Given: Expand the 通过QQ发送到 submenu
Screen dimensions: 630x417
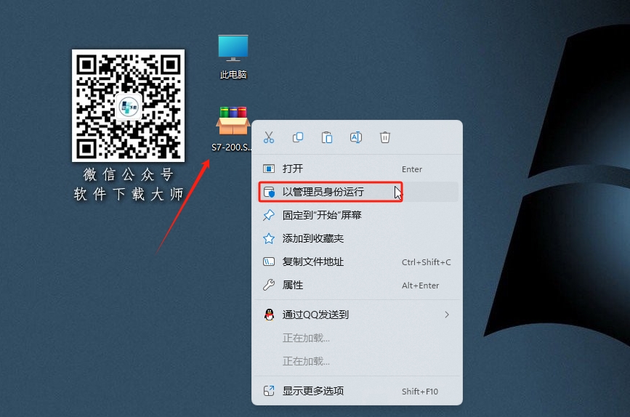Looking at the screenshot, I should click(358, 315).
